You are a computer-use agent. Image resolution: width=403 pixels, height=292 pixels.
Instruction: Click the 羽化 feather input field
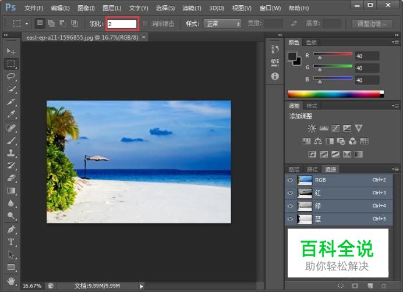click(122, 24)
